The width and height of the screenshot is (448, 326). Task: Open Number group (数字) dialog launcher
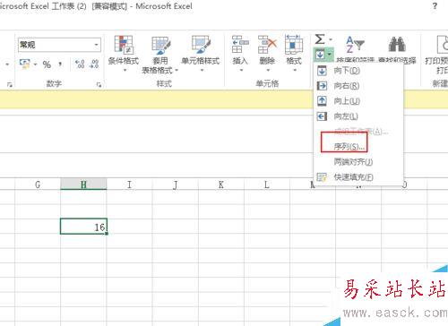click(99, 85)
